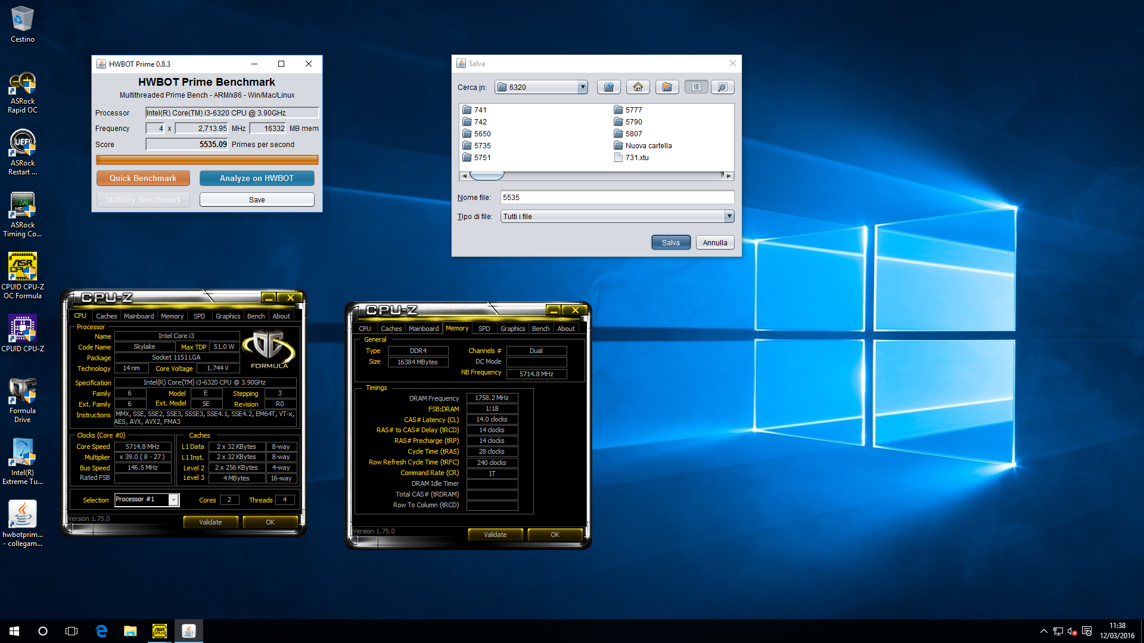The width and height of the screenshot is (1144, 643).
Task: Open the purple CPUID CPU-Z desktop icon
Action: point(23,333)
